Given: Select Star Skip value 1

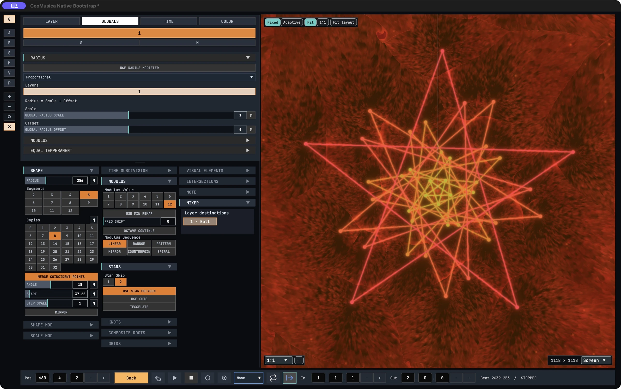Looking at the screenshot, I should point(108,282).
